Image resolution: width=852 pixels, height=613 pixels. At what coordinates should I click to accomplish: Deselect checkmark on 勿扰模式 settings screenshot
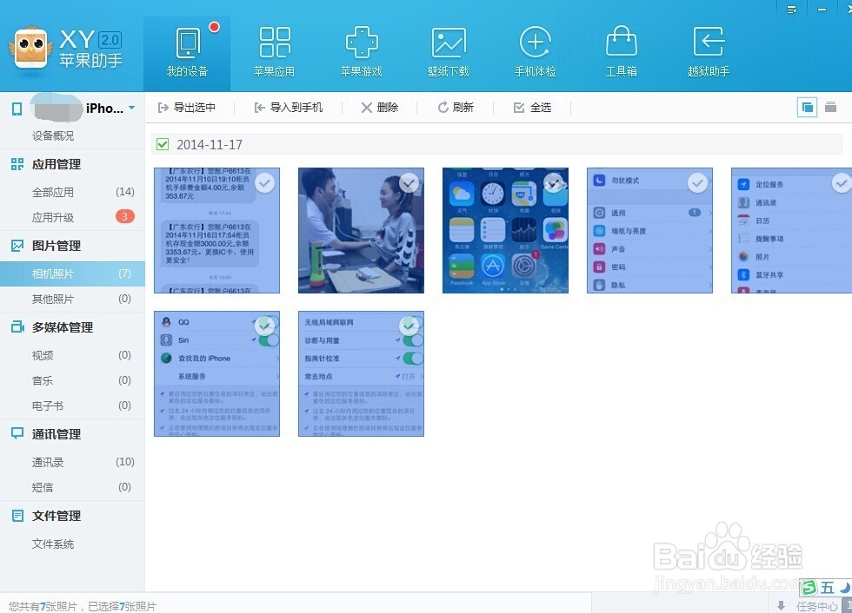pos(697,183)
